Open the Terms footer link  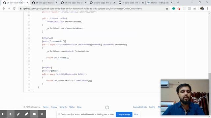46,107
